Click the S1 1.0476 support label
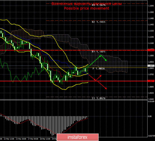The image size is (155, 141). coord(98,98)
